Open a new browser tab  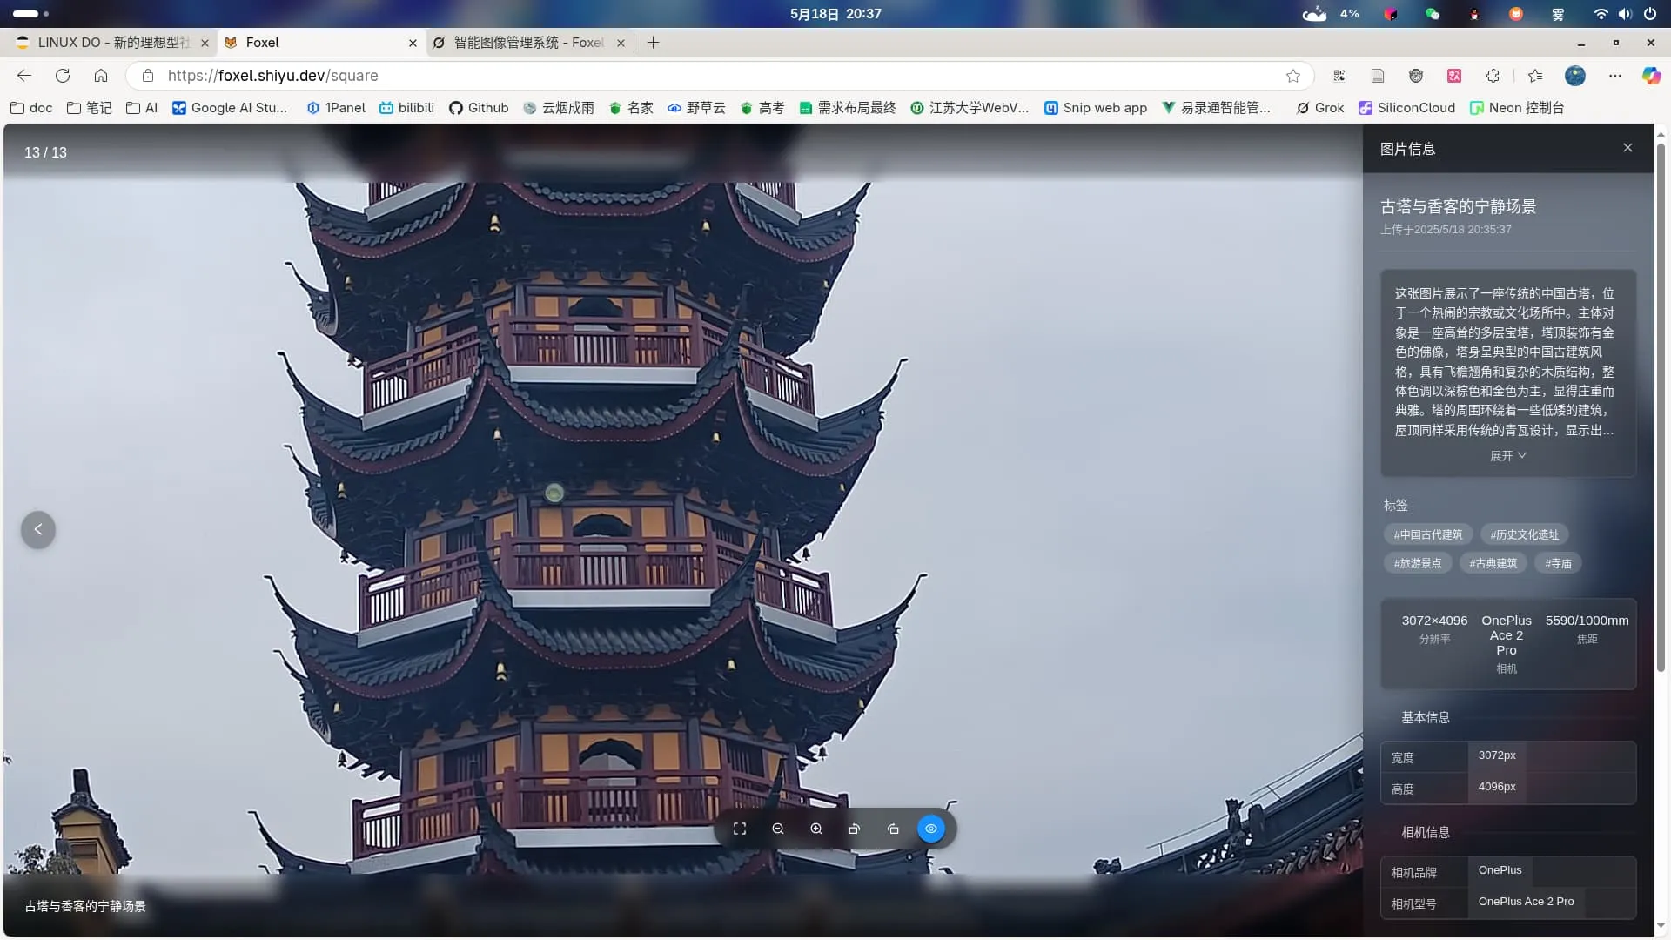(653, 43)
